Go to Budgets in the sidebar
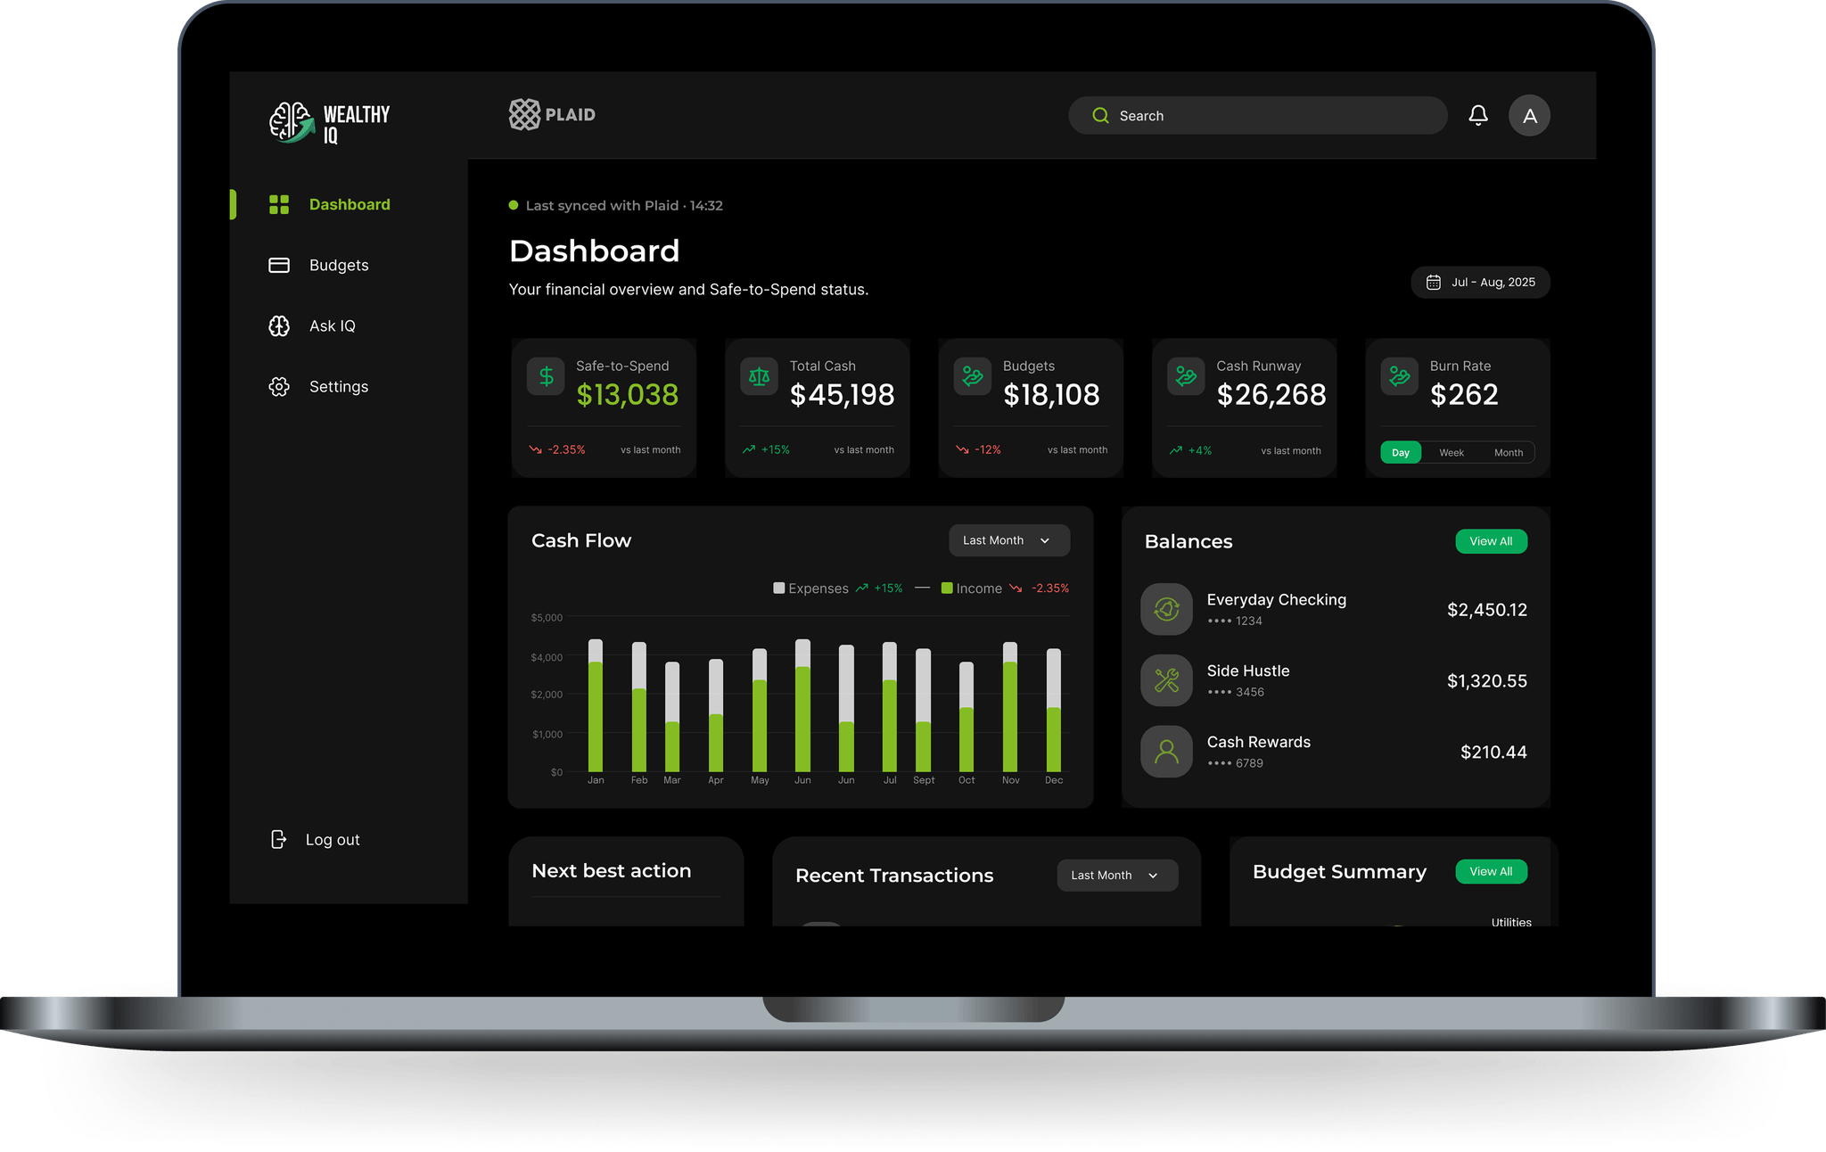Image resolution: width=1826 pixels, height=1152 pixels. point(338,266)
